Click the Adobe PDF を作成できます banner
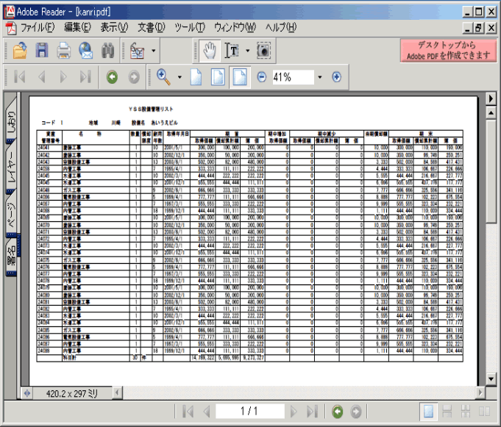The image size is (501, 427). (x=448, y=51)
